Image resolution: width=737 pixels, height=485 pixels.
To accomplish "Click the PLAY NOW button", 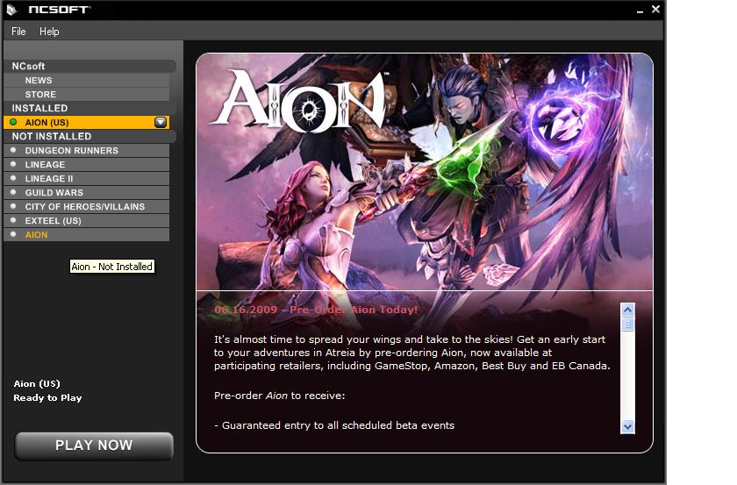I will pos(94,446).
